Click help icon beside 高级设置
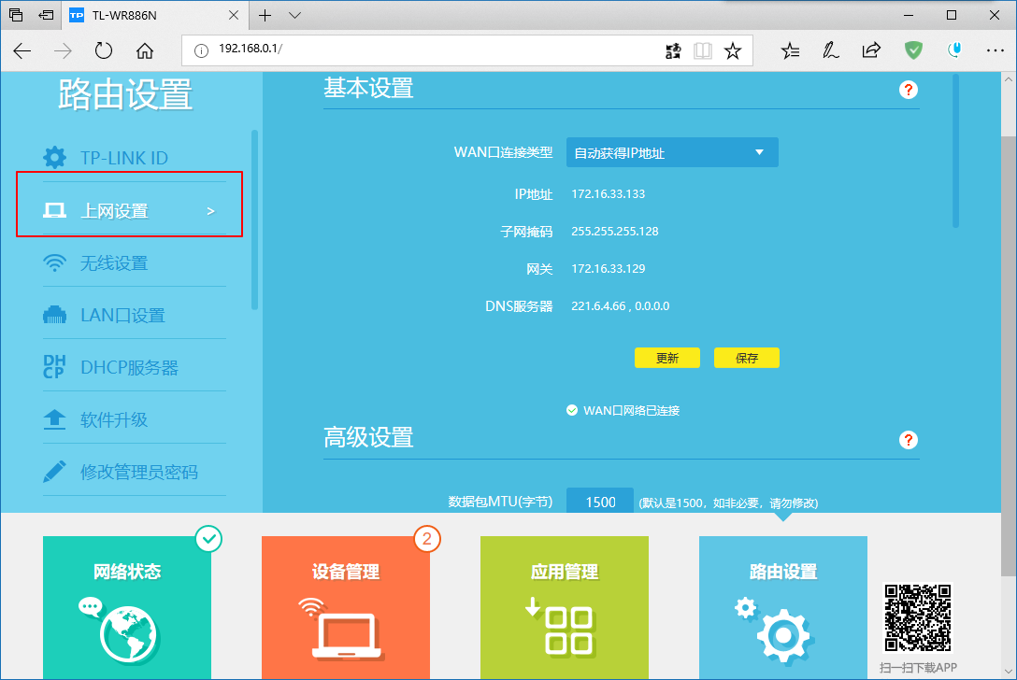This screenshot has height=680, width=1017. click(908, 440)
